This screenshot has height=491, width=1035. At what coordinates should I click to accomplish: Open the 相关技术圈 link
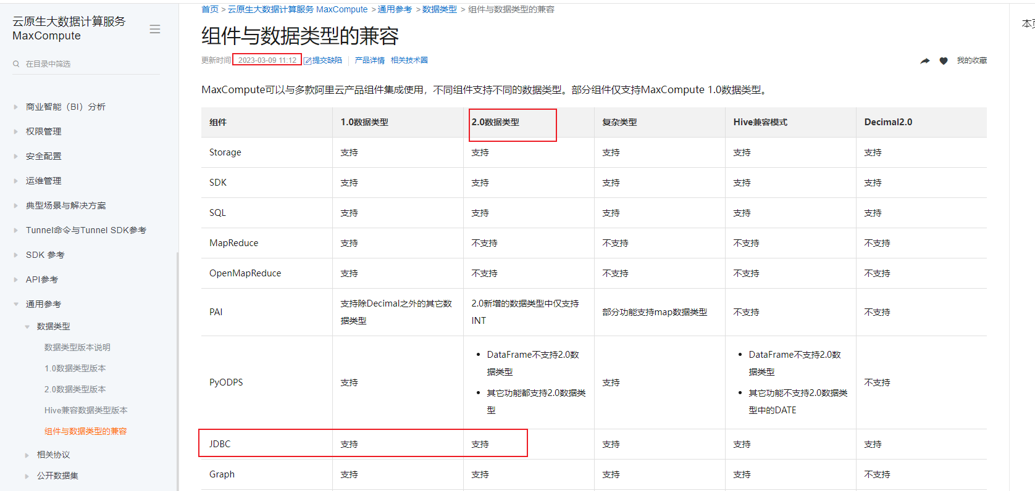(409, 60)
